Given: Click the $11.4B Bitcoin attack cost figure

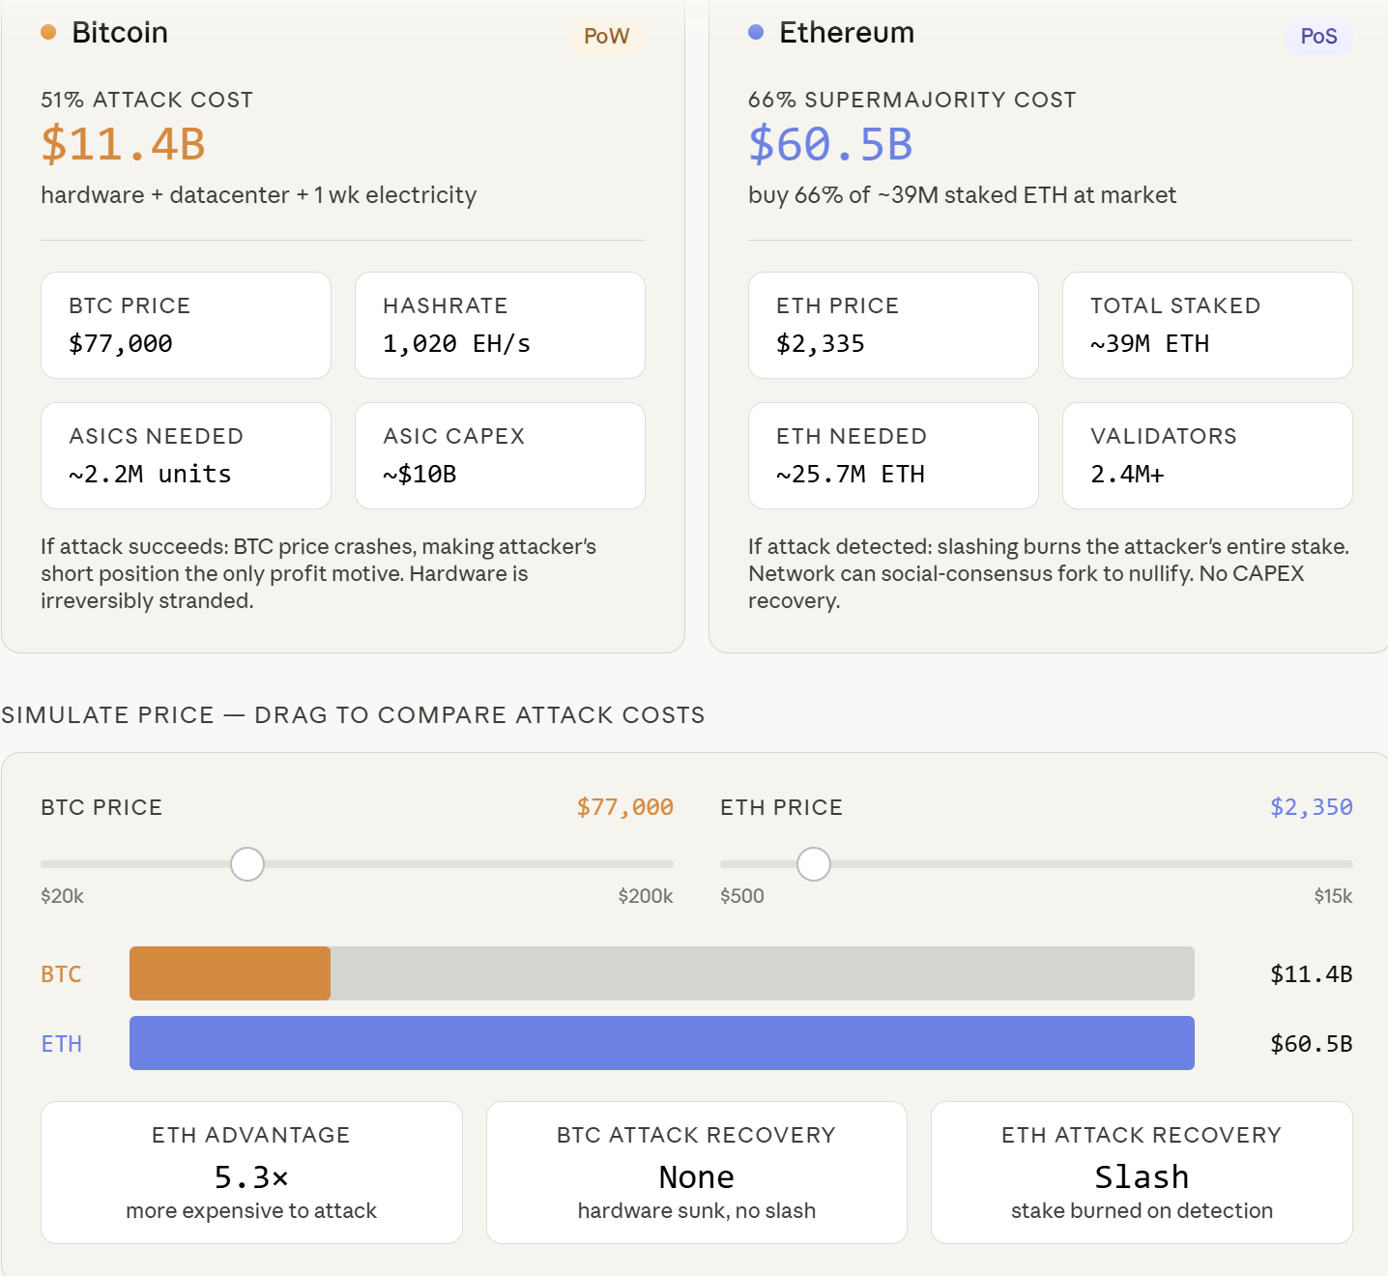Looking at the screenshot, I should [123, 145].
